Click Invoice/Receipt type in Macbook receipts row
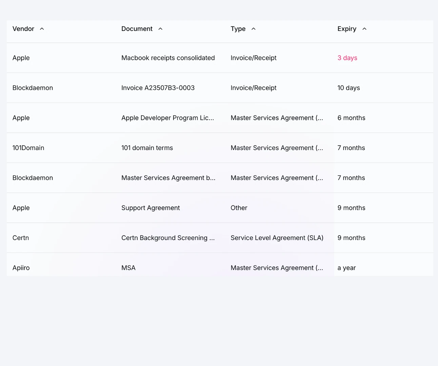Screen dimensions: 438x366 pos(254,58)
